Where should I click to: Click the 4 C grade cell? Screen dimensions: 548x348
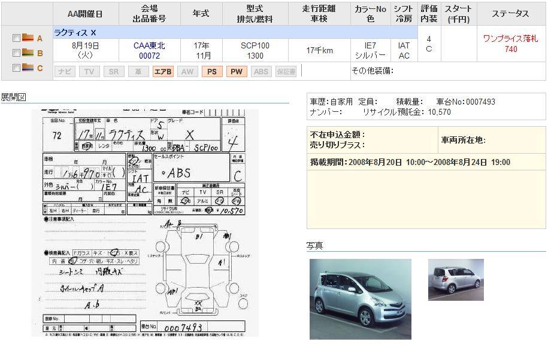[x=429, y=44]
